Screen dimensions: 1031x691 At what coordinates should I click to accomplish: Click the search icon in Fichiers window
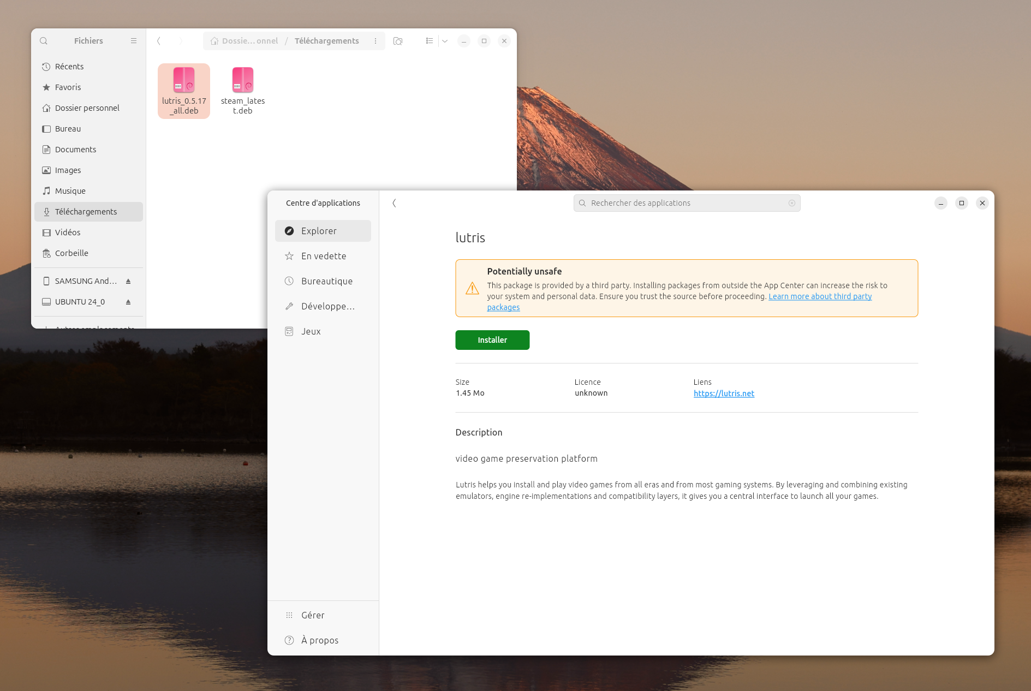(44, 41)
